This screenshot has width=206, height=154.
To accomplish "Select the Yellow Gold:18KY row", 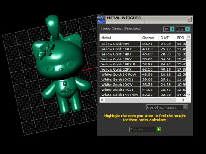I will (x=142, y=59).
